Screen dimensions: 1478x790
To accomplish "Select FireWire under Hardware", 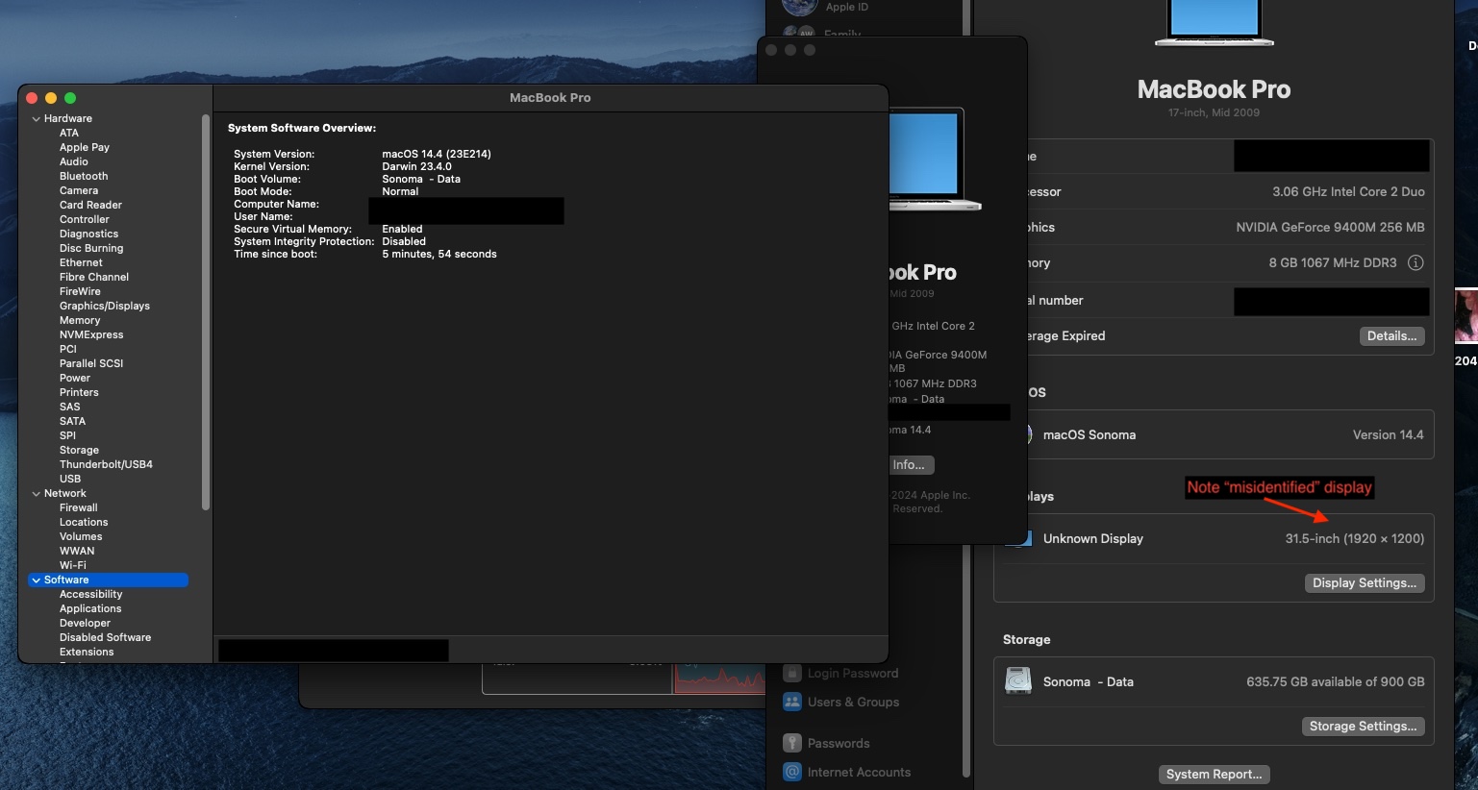I will pos(80,292).
